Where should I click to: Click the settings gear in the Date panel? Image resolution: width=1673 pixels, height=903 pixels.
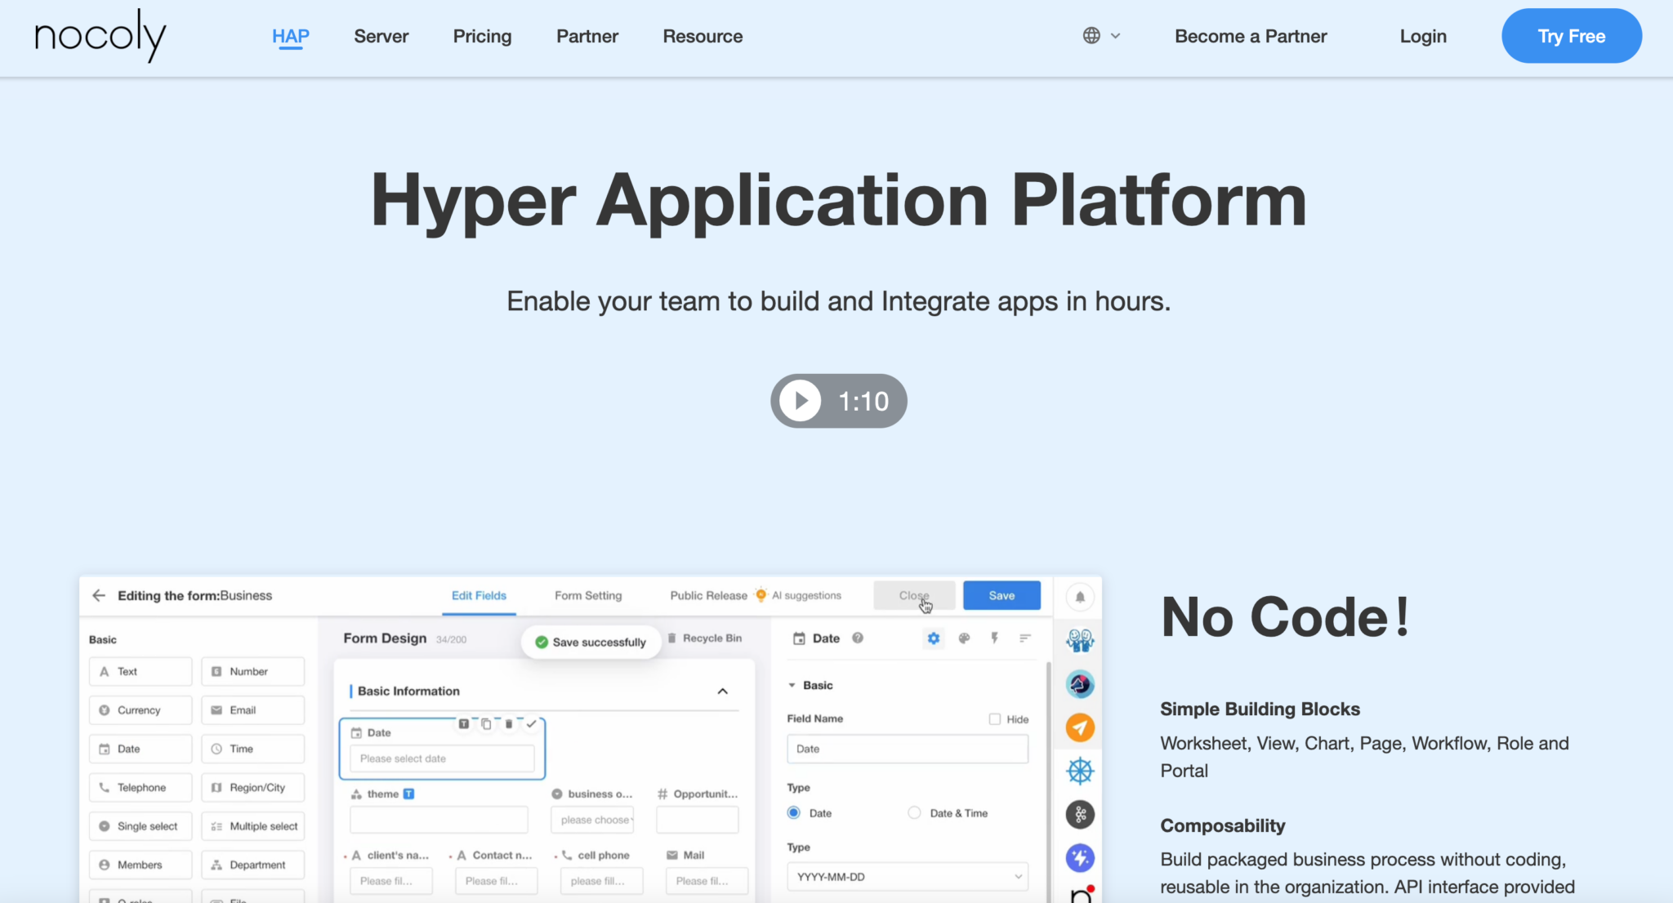[933, 638]
